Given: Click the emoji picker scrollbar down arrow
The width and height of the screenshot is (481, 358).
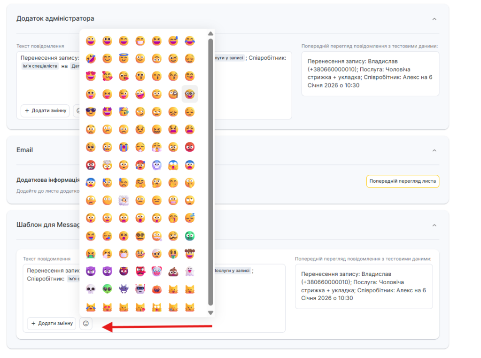Looking at the screenshot, I should pyautogui.click(x=210, y=312).
